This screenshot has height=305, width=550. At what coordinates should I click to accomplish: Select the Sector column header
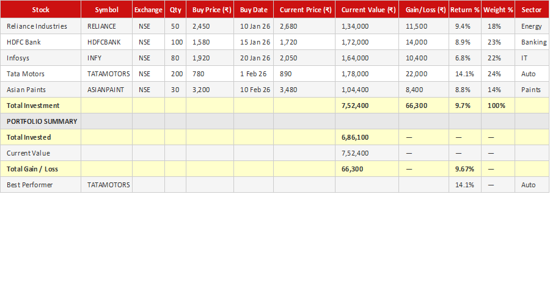click(532, 9)
